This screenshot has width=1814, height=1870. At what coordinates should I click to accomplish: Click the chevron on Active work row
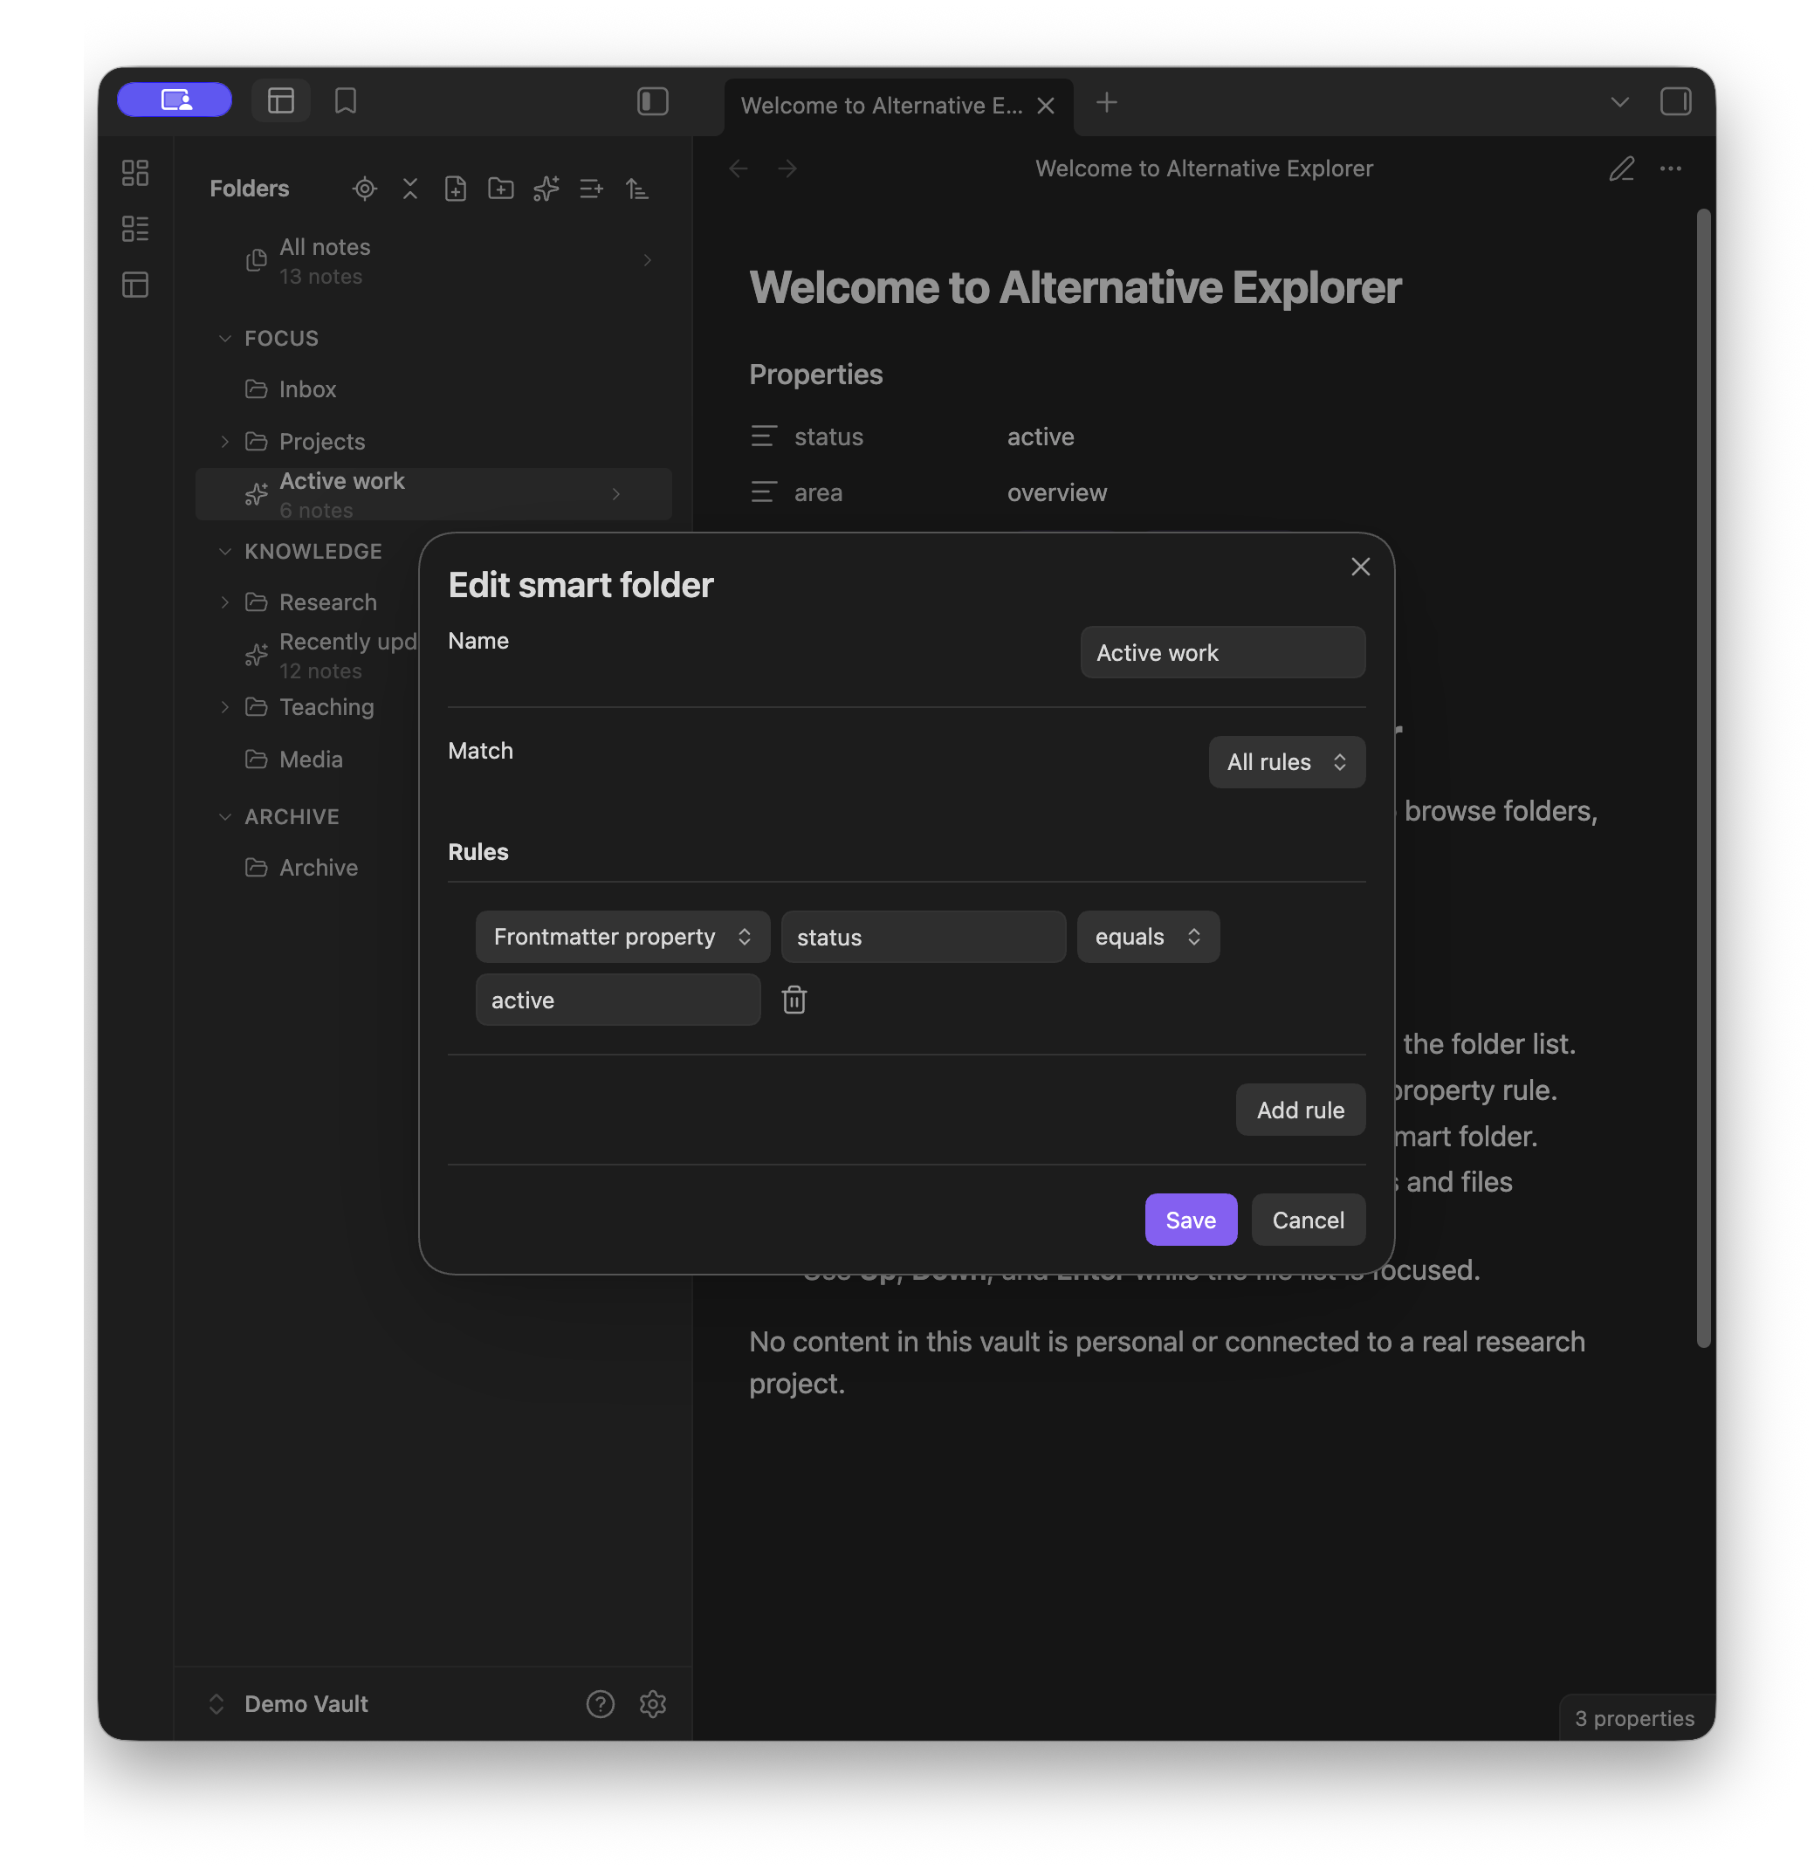[x=615, y=494]
